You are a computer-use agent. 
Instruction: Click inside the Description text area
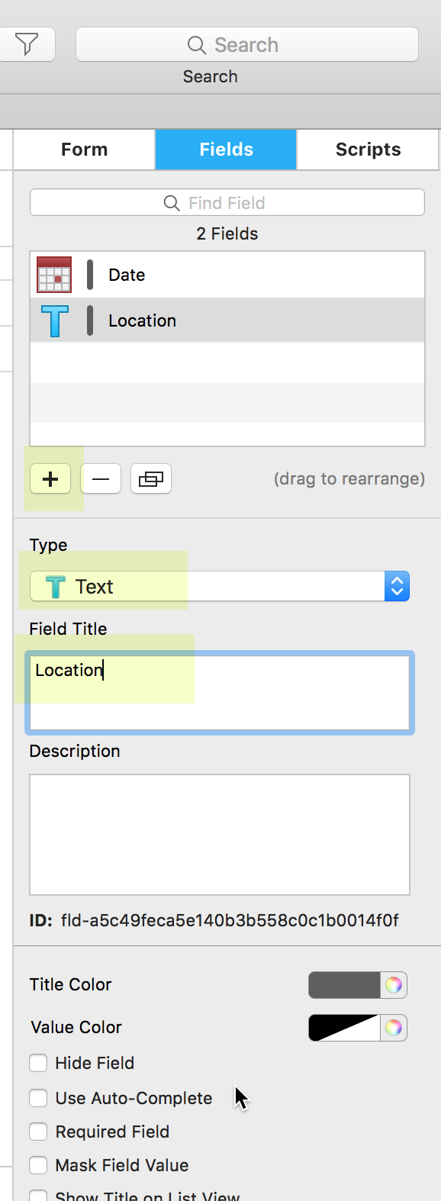coord(220,835)
